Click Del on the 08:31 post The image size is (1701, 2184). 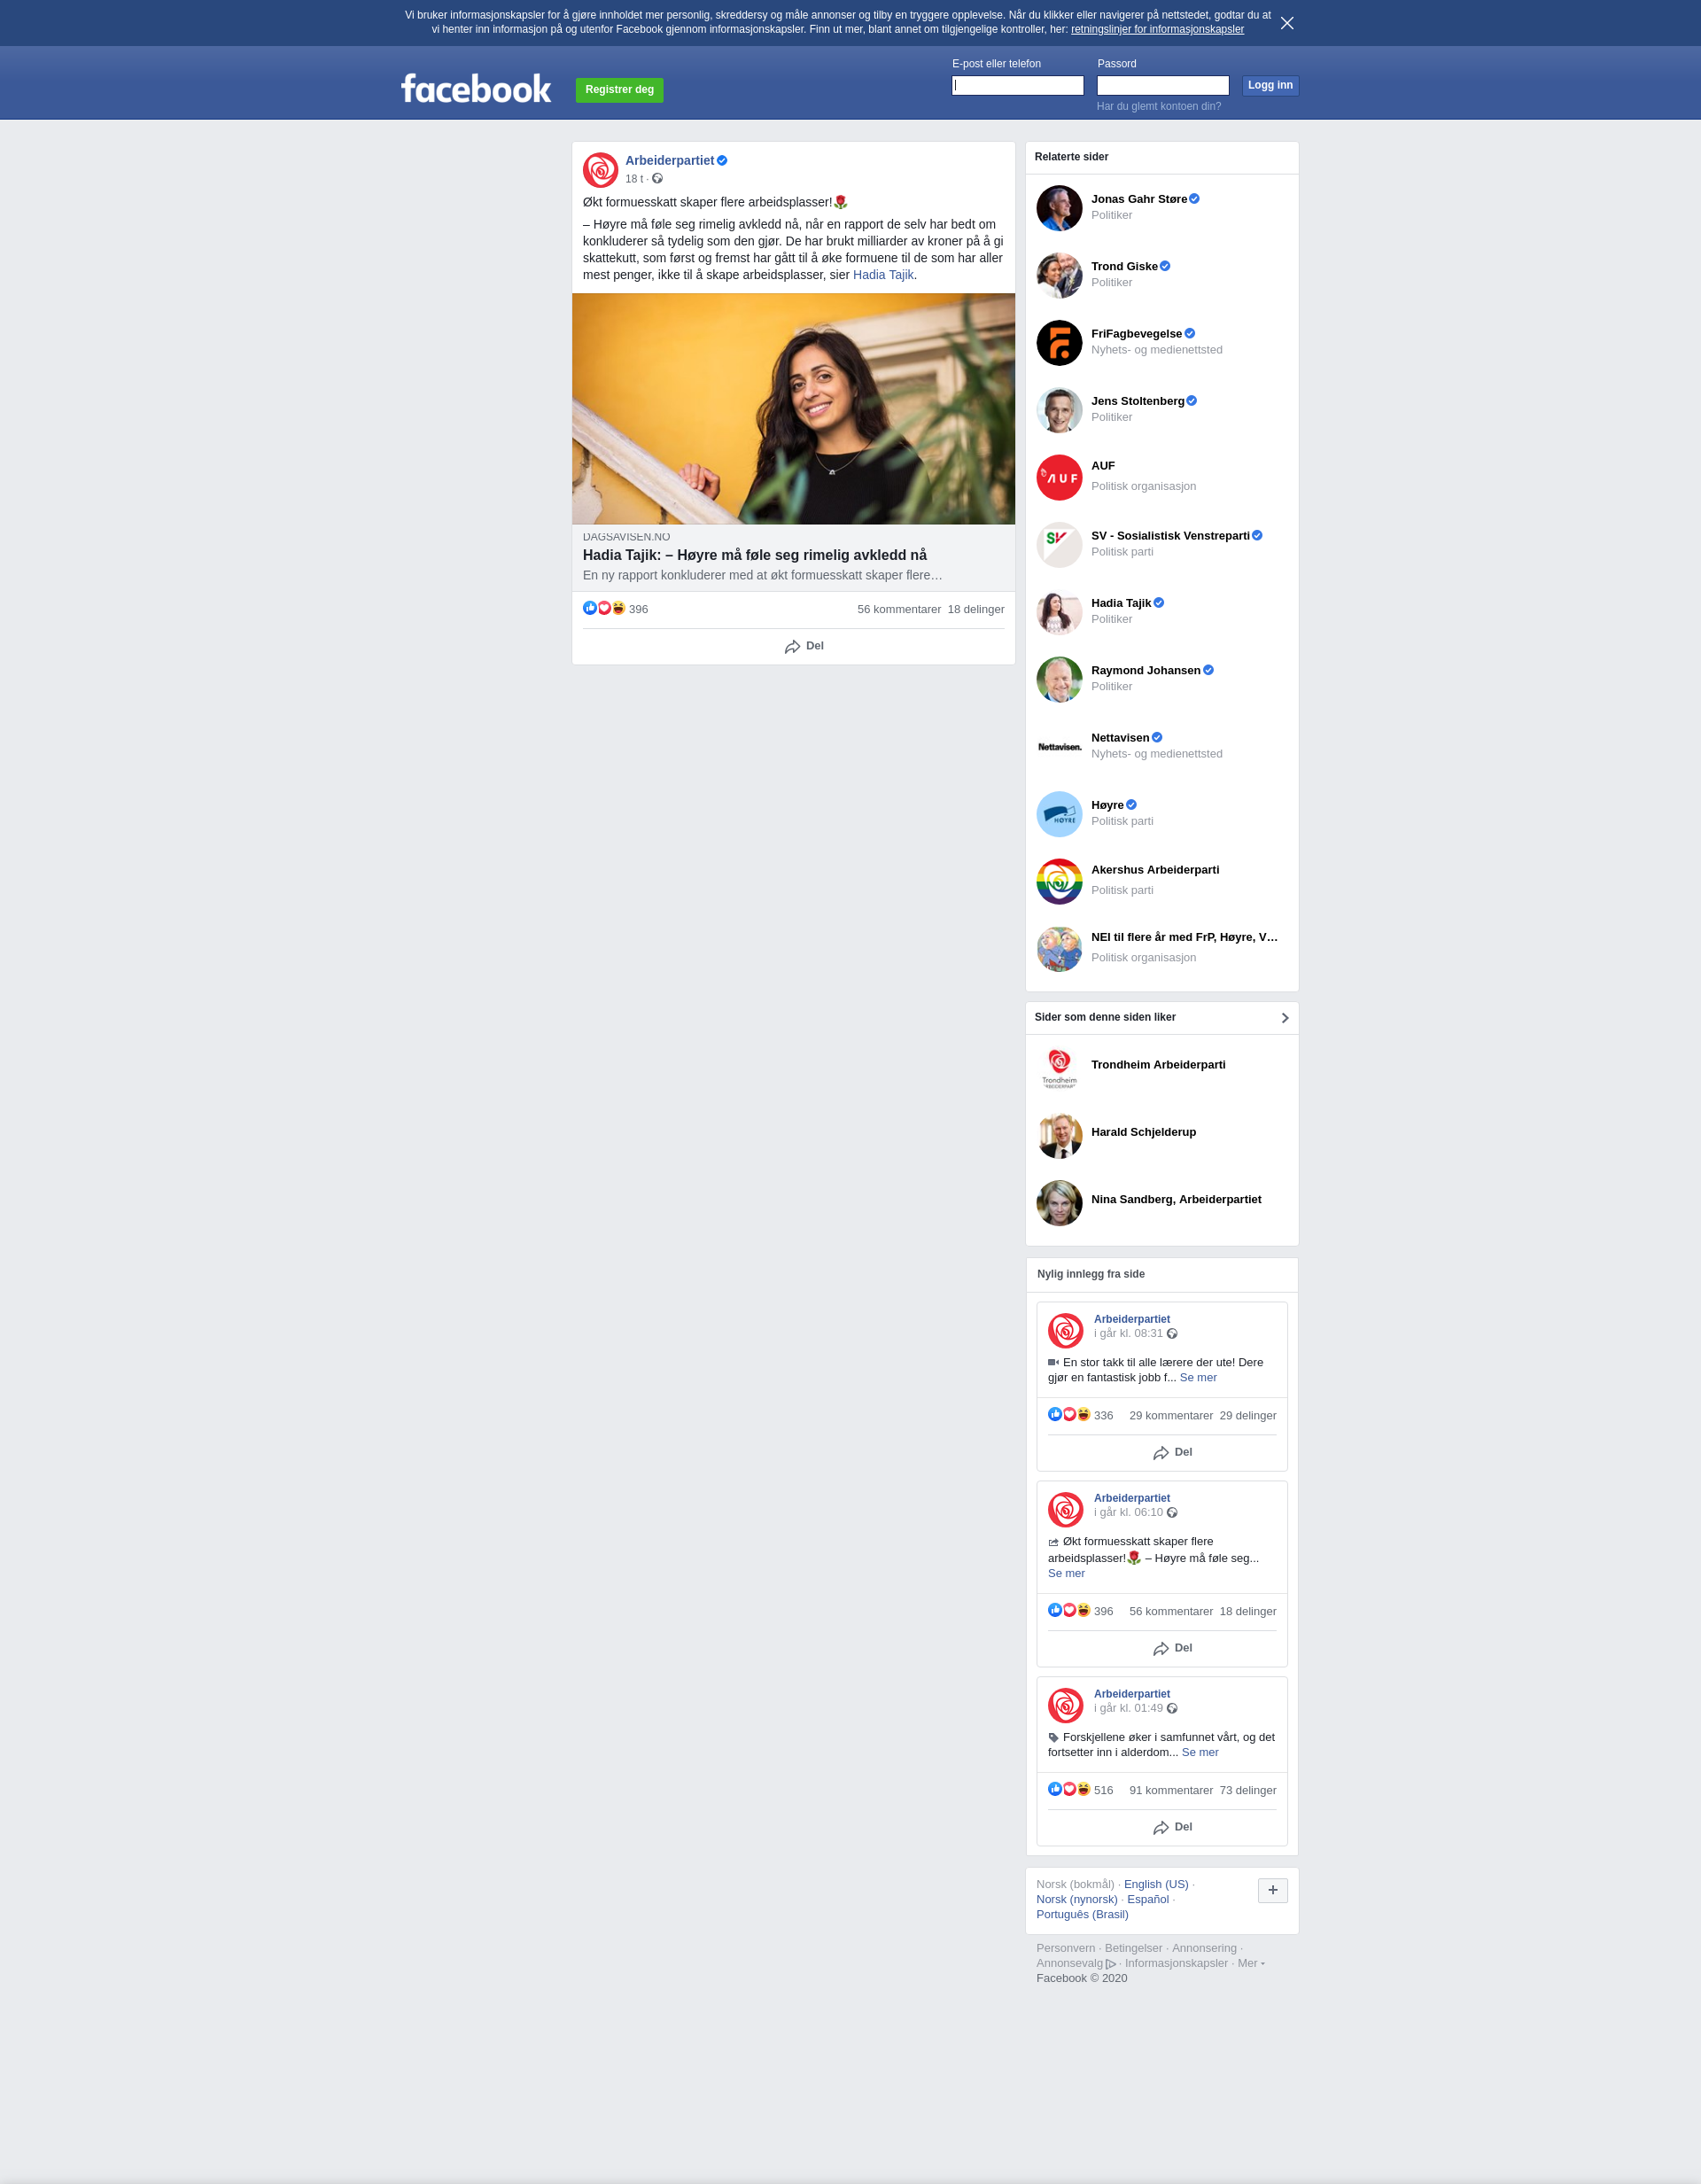click(x=1172, y=1452)
